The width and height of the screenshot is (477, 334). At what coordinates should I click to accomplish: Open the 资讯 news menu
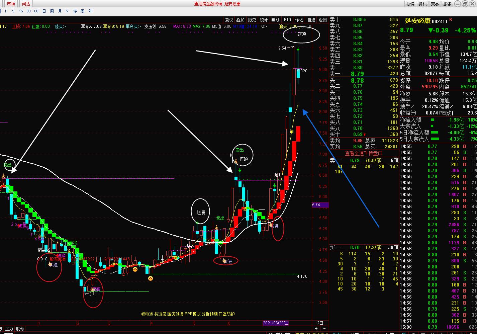(422, 4)
